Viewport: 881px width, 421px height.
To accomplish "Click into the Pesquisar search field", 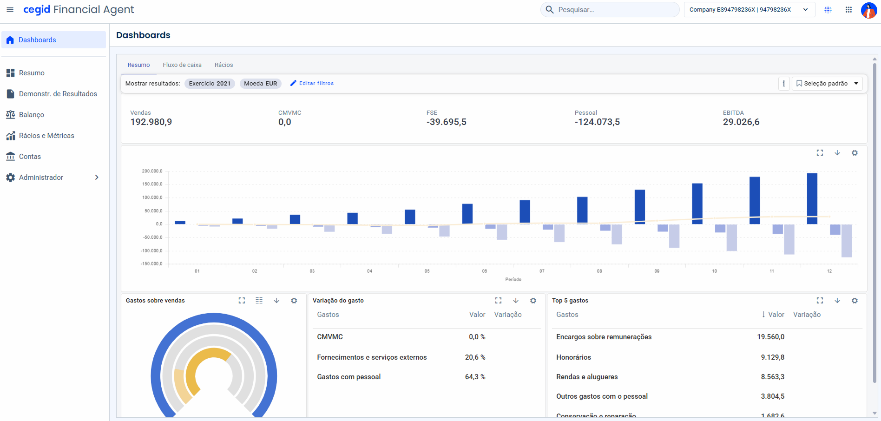I will [610, 10].
